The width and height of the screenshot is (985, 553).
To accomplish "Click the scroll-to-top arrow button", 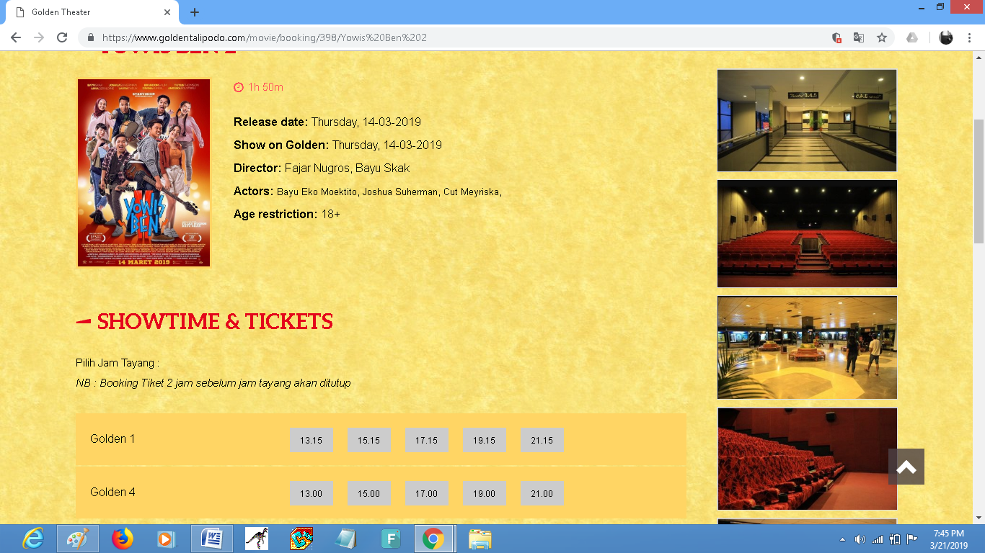I will tap(906, 467).
